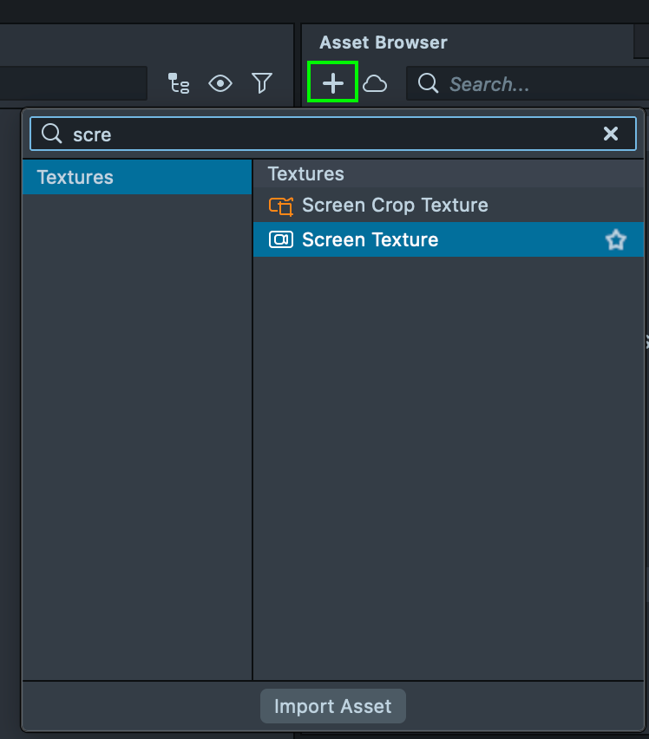The height and width of the screenshot is (739, 649).
Task: Click the popup search field containing "scre"
Action: (x=330, y=134)
